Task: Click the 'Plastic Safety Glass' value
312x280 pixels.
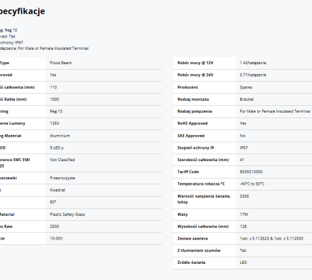Action: (67, 215)
